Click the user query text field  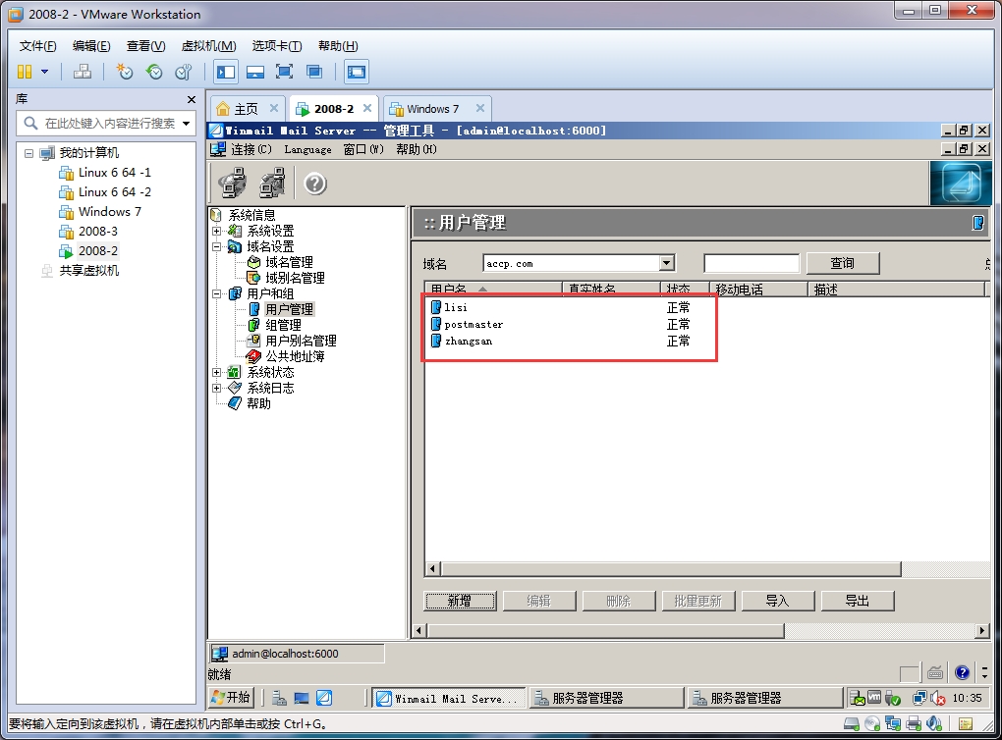point(751,263)
